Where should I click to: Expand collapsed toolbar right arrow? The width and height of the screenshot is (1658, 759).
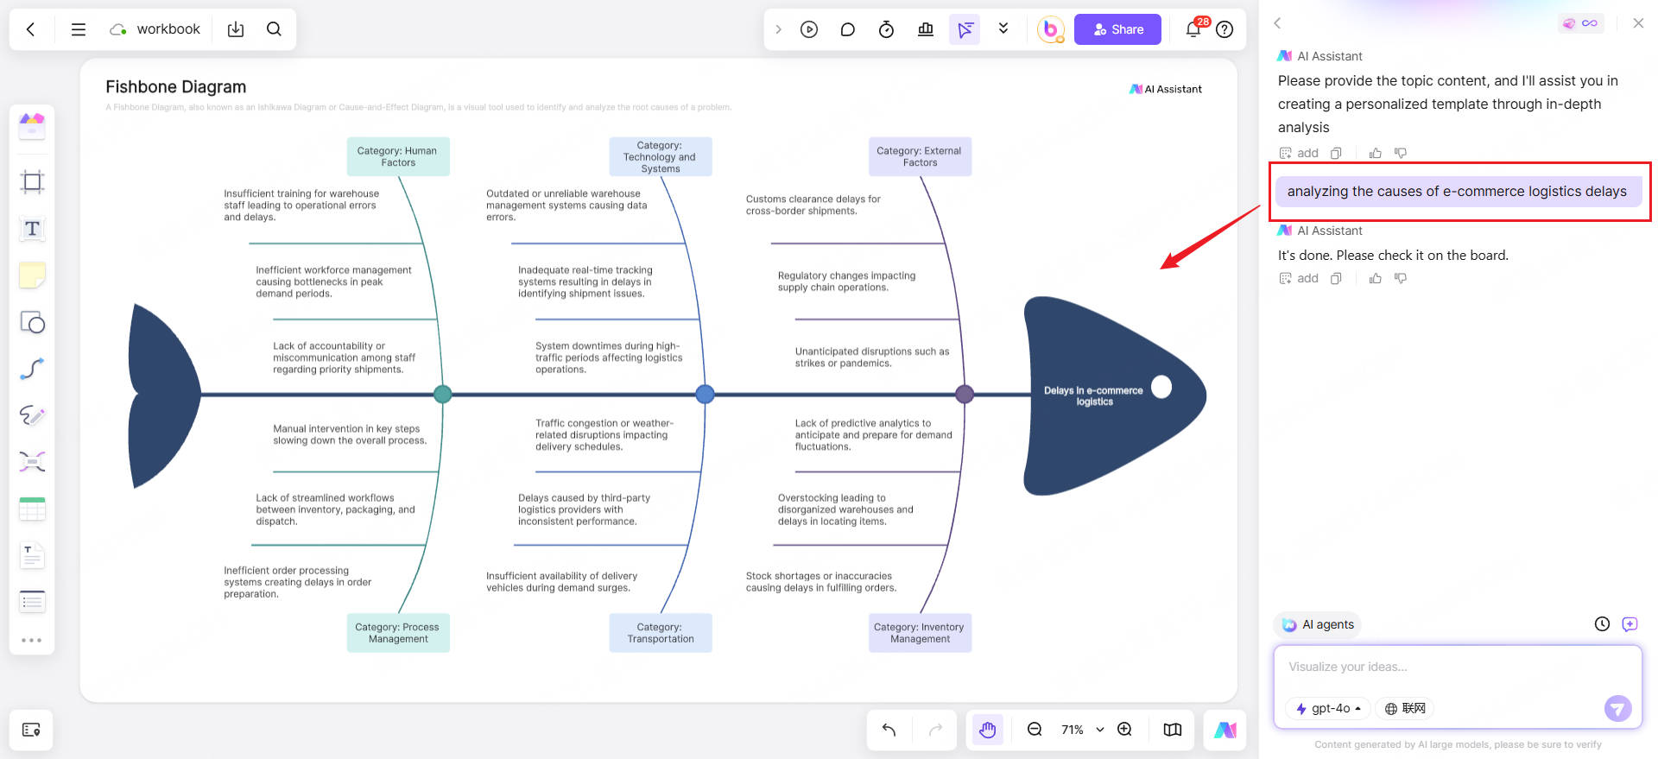(x=778, y=29)
